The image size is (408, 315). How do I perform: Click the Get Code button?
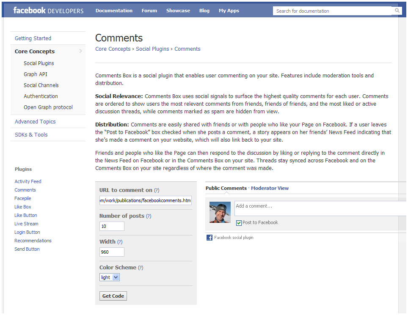113,296
